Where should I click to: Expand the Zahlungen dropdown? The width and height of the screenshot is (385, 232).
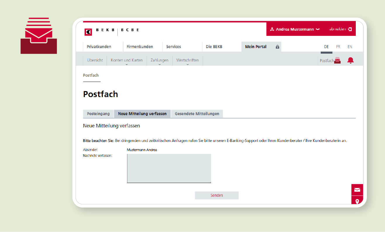click(x=159, y=60)
